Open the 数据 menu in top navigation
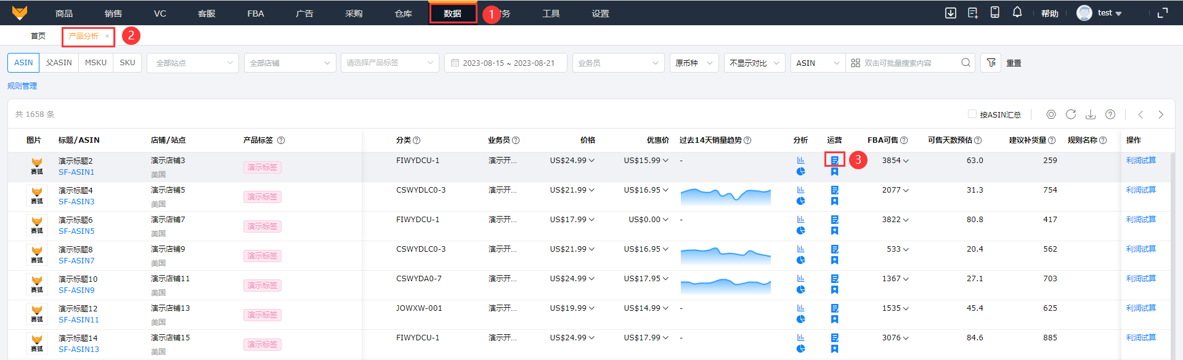The width and height of the screenshot is (1183, 360). [453, 14]
